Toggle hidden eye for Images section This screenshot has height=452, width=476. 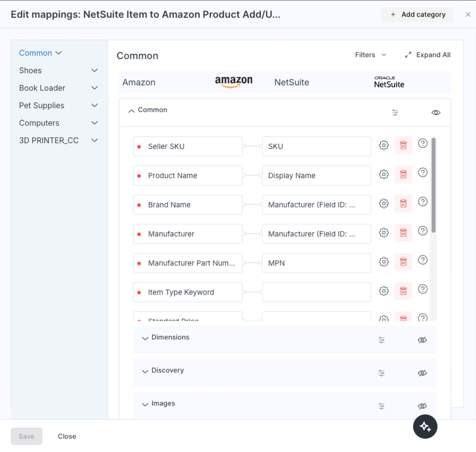tap(422, 406)
